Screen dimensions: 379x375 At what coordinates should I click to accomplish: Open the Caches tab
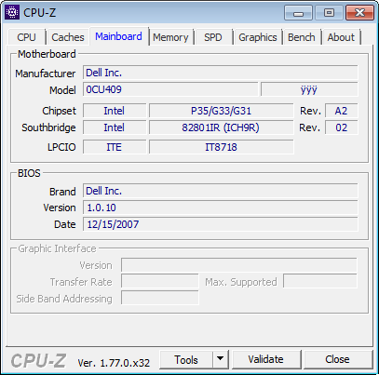(x=68, y=37)
